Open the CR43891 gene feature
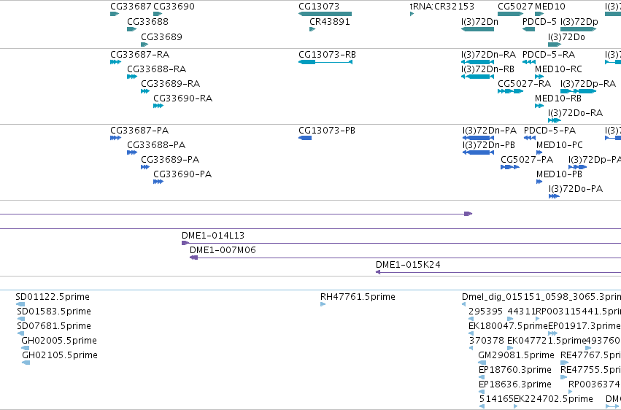Image resolution: width=621 pixels, height=410 pixels. 312,29
